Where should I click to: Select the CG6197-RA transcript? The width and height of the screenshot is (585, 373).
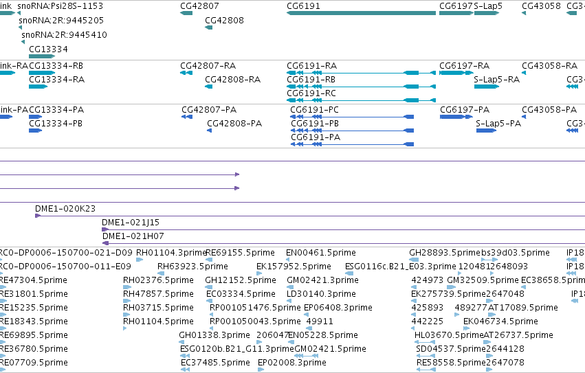(456, 73)
